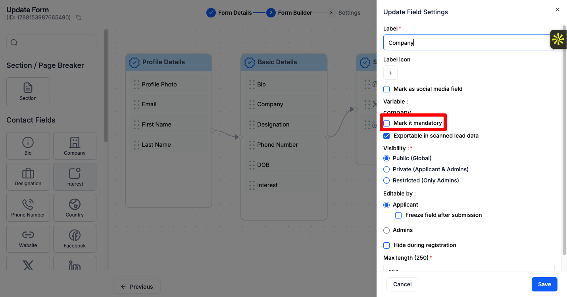Image resolution: width=567 pixels, height=297 pixels.
Task: Save the field settings
Action: coord(544,284)
